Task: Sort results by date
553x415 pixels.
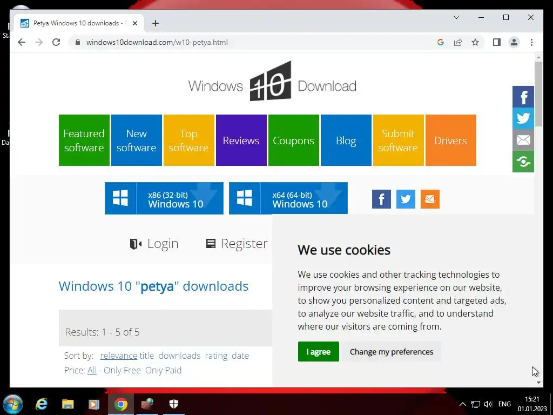Action: point(240,356)
